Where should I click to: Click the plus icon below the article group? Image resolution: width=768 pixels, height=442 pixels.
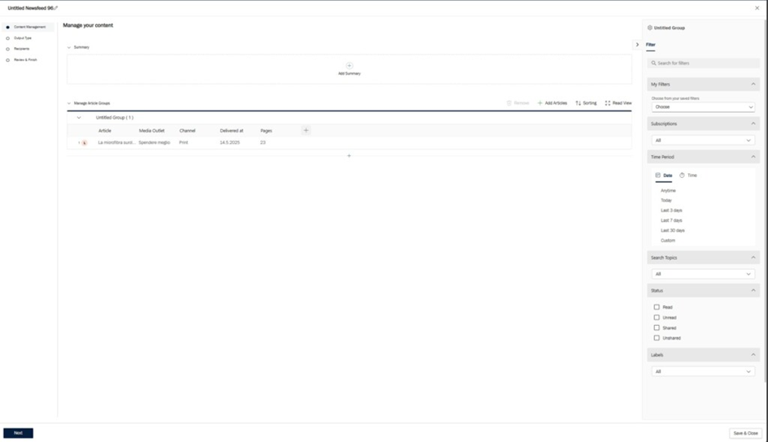(x=349, y=155)
